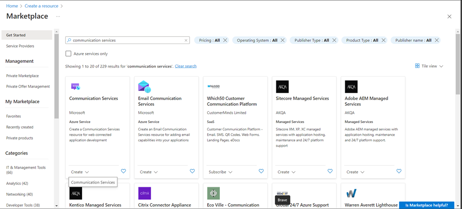Favorite Email Communication Services with heart icon

click(192, 171)
